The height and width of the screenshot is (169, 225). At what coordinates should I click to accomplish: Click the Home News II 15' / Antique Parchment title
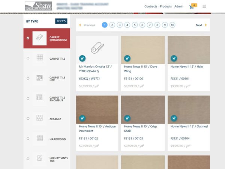[97, 128]
